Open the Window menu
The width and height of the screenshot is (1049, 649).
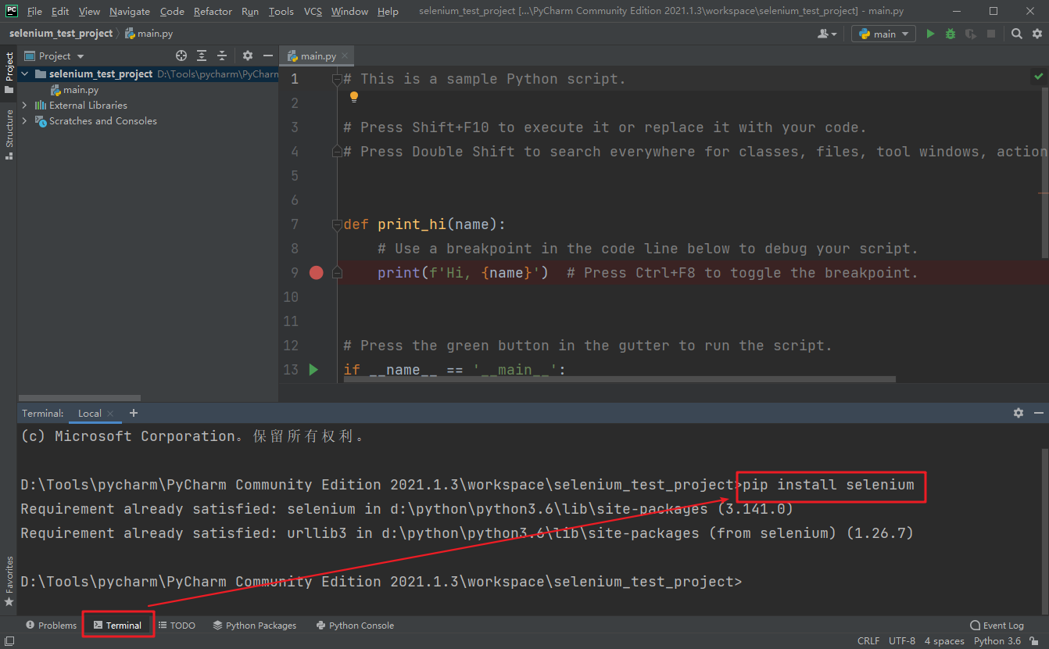point(349,11)
